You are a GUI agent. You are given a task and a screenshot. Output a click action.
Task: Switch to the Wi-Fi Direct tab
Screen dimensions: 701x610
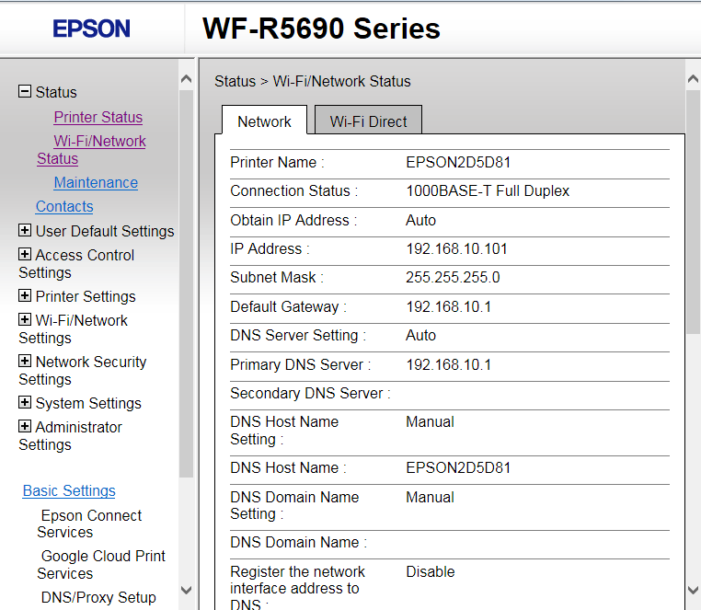[x=368, y=121]
